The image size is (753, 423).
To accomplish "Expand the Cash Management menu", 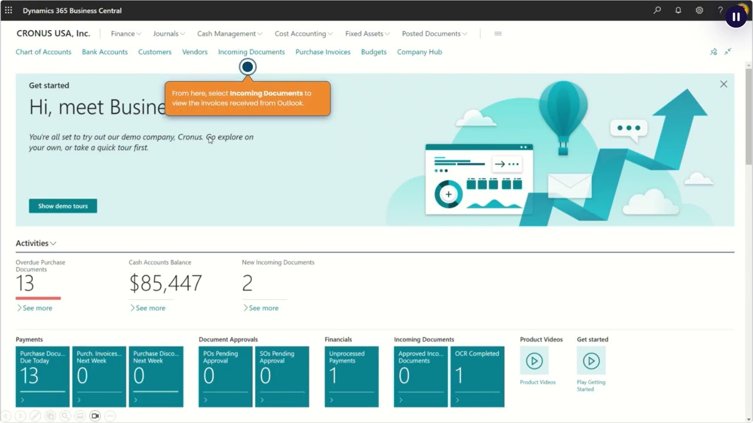I will (229, 33).
